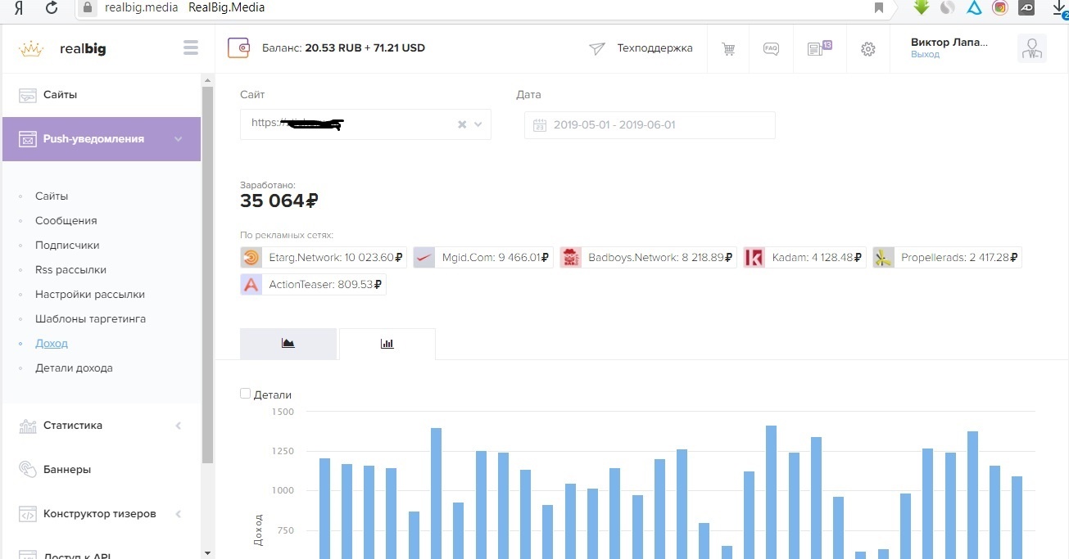Open the wallet balance icon
The width and height of the screenshot is (1069, 559).
pos(238,48)
